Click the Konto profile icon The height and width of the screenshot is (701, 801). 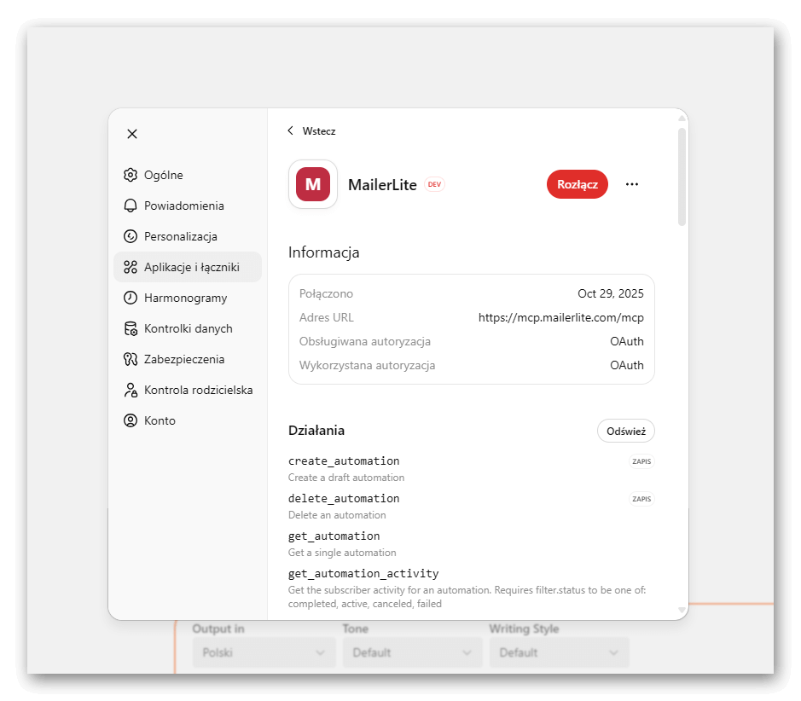coord(131,420)
